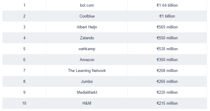Select the €350 million amount
Viewport: 210px width, 111px height.
coord(167,60)
